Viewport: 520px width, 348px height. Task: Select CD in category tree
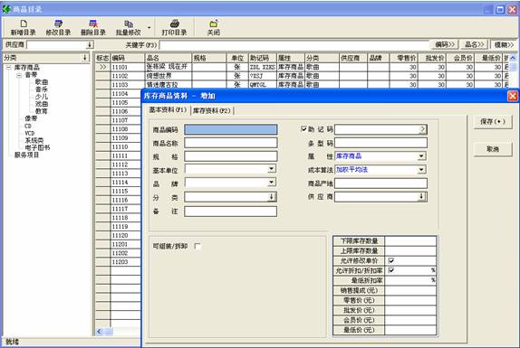(28, 126)
